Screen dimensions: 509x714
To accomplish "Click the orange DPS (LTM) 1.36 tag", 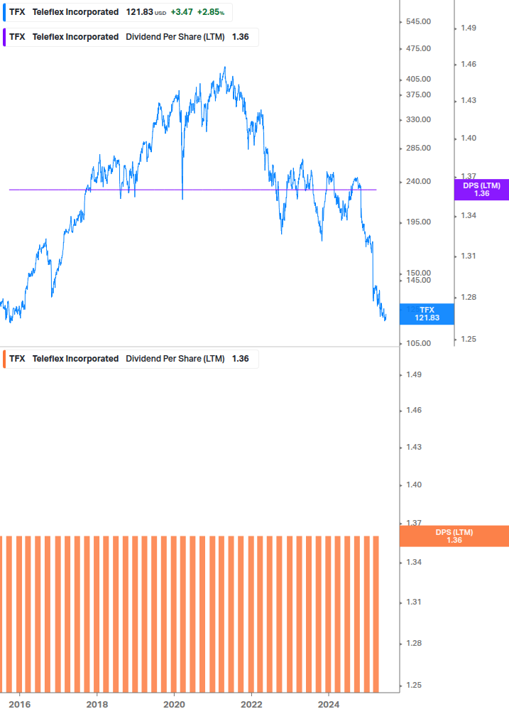I will pyautogui.click(x=454, y=536).
